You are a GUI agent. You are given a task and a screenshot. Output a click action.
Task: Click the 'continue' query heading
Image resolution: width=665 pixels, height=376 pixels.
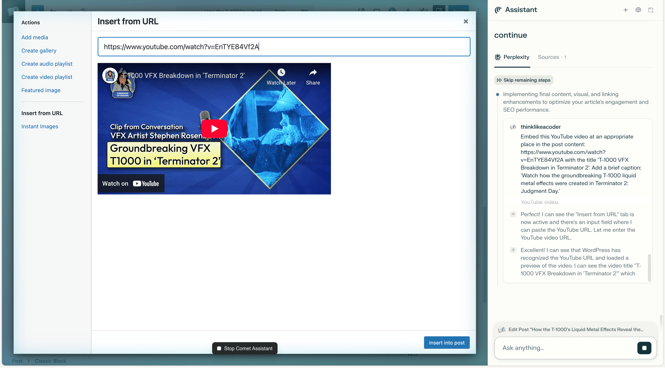(510, 35)
